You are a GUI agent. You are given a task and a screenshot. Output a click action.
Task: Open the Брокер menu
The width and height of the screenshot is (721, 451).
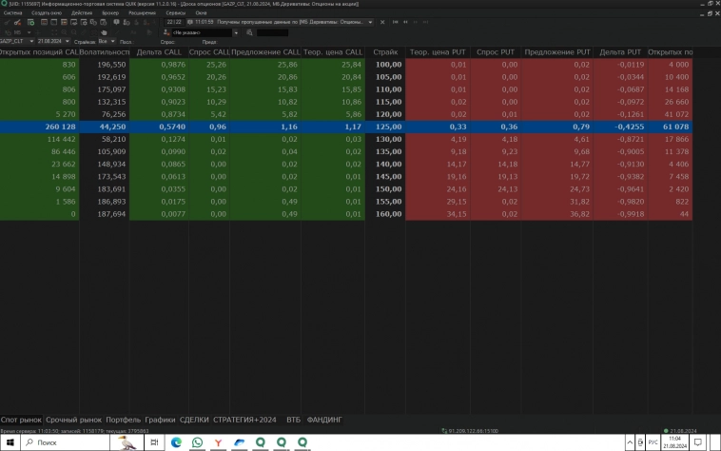[x=110, y=13]
